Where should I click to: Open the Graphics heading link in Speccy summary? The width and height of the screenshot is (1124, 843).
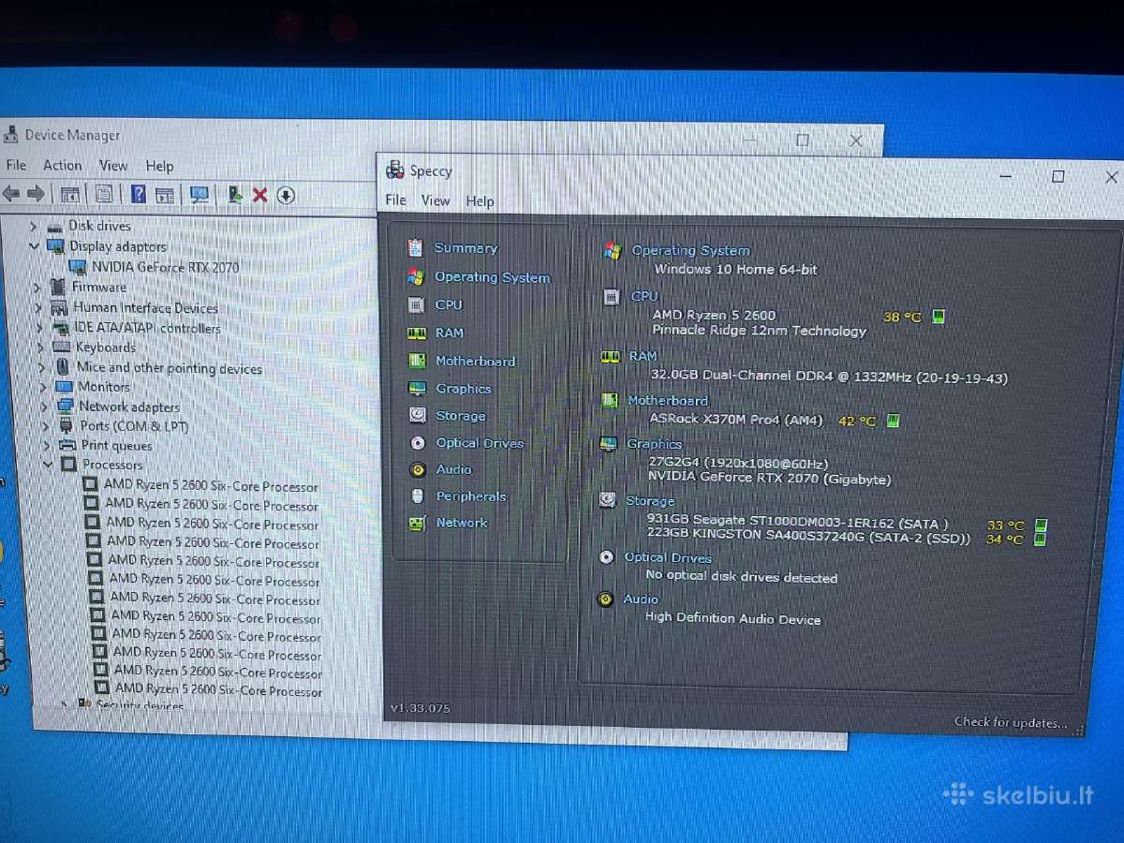click(654, 444)
